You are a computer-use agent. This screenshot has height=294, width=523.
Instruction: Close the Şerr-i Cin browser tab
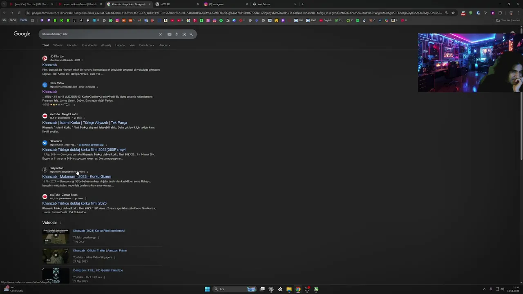pyautogui.click(x=52, y=4)
